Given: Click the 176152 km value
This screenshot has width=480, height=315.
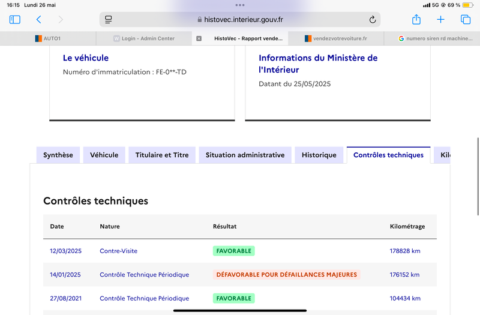Looking at the screenshot, I should click(404, 275).
